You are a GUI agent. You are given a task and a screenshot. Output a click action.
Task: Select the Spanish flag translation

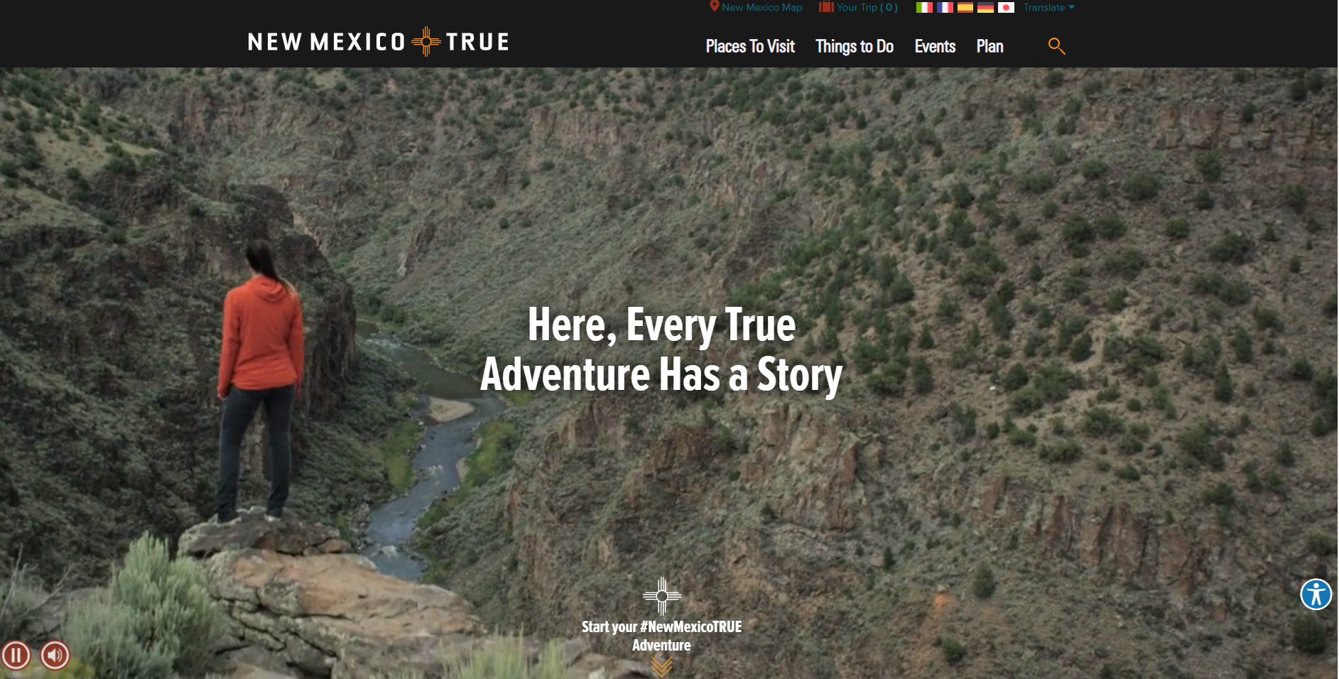(x=965, y=8)
